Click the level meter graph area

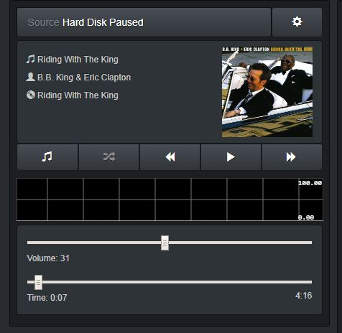tap(170, 200)
